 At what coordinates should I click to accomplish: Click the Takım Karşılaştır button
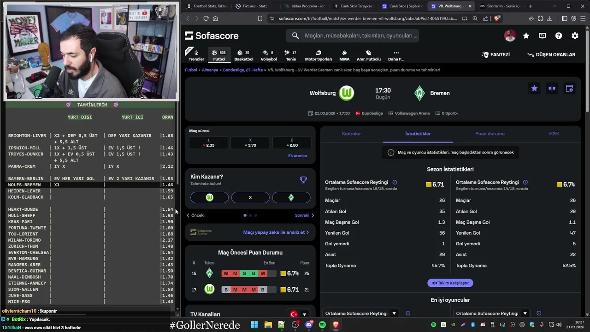point(450,283)
